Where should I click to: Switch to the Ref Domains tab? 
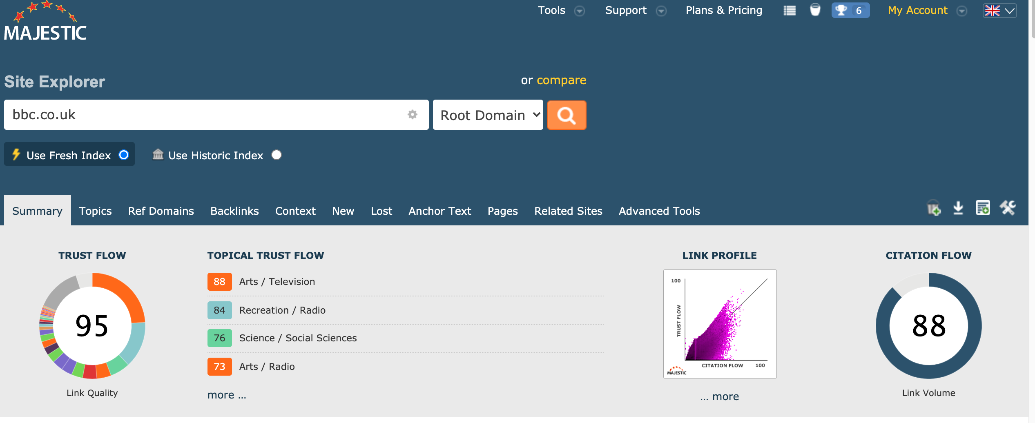[x=161, y=211]
